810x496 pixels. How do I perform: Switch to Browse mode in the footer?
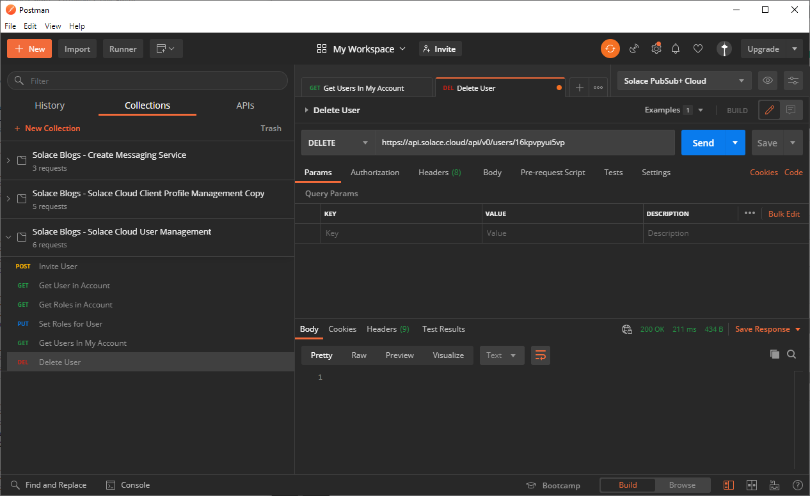coord(682,485)
